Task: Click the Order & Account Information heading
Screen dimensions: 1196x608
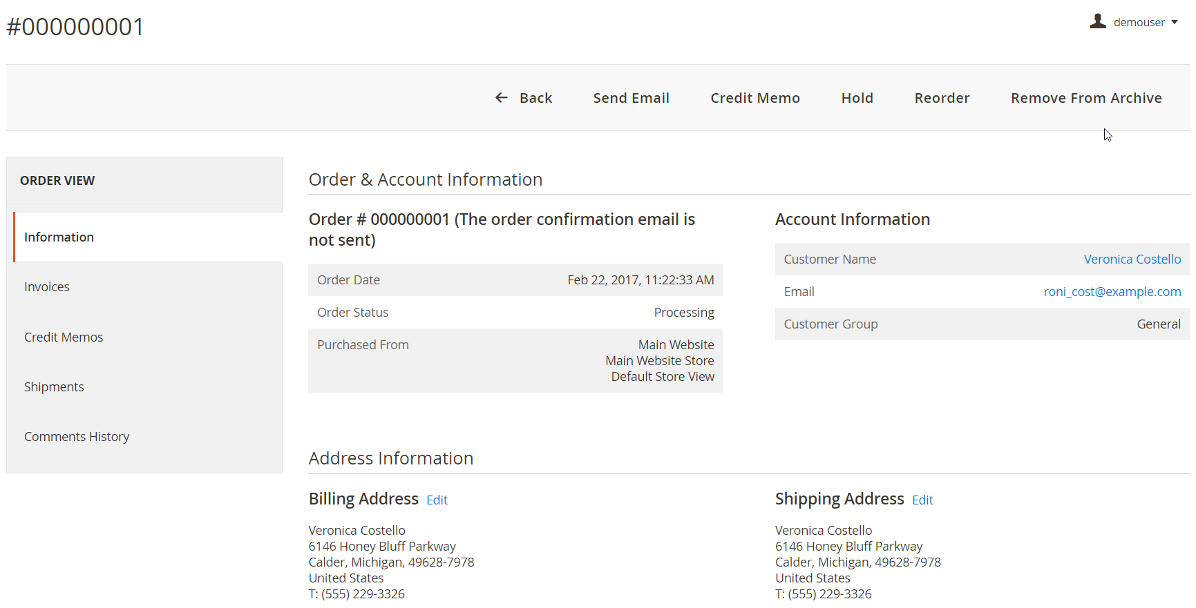Action: click(x=425, y=179)
